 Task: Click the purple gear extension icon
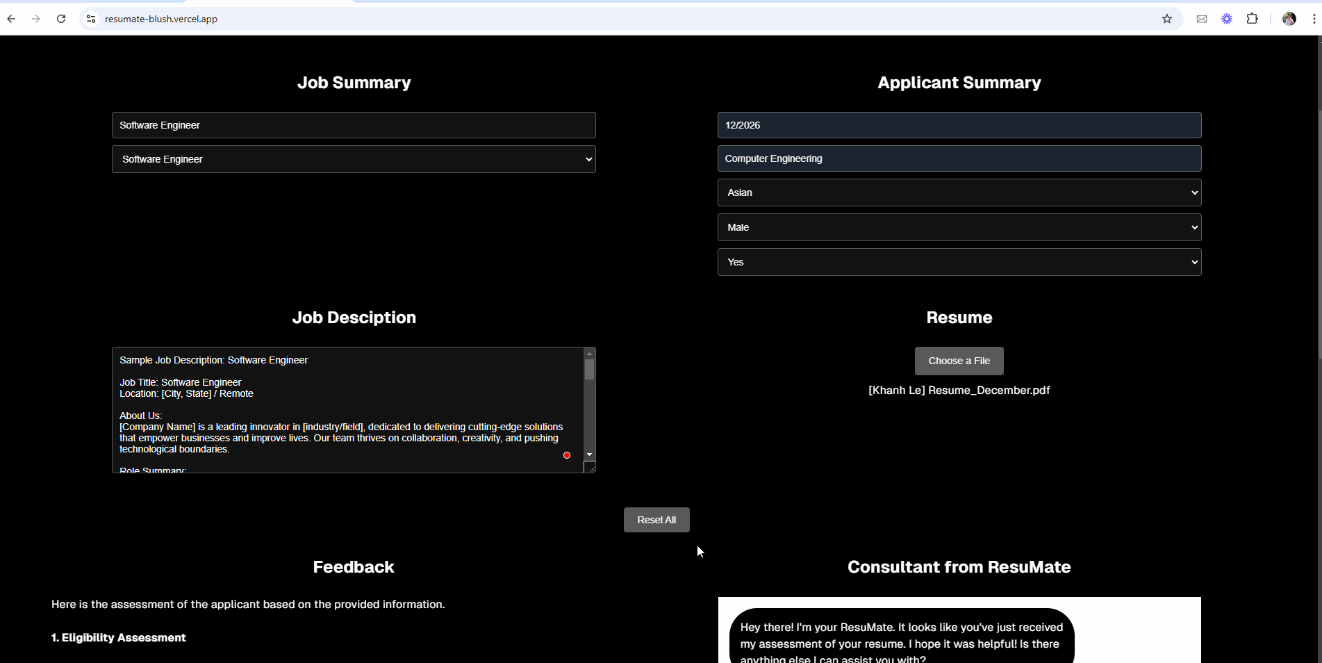pos(1227,19)
